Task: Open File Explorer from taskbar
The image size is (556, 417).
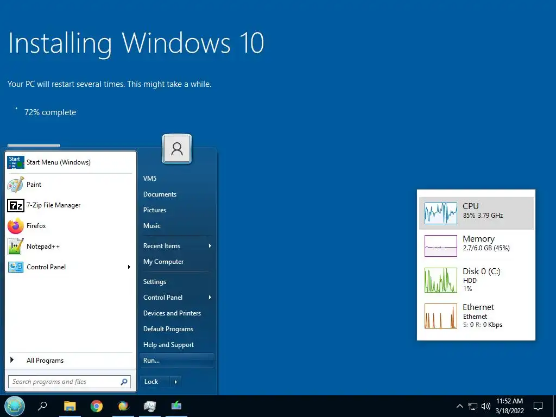Action: click(x=70, y=406)
